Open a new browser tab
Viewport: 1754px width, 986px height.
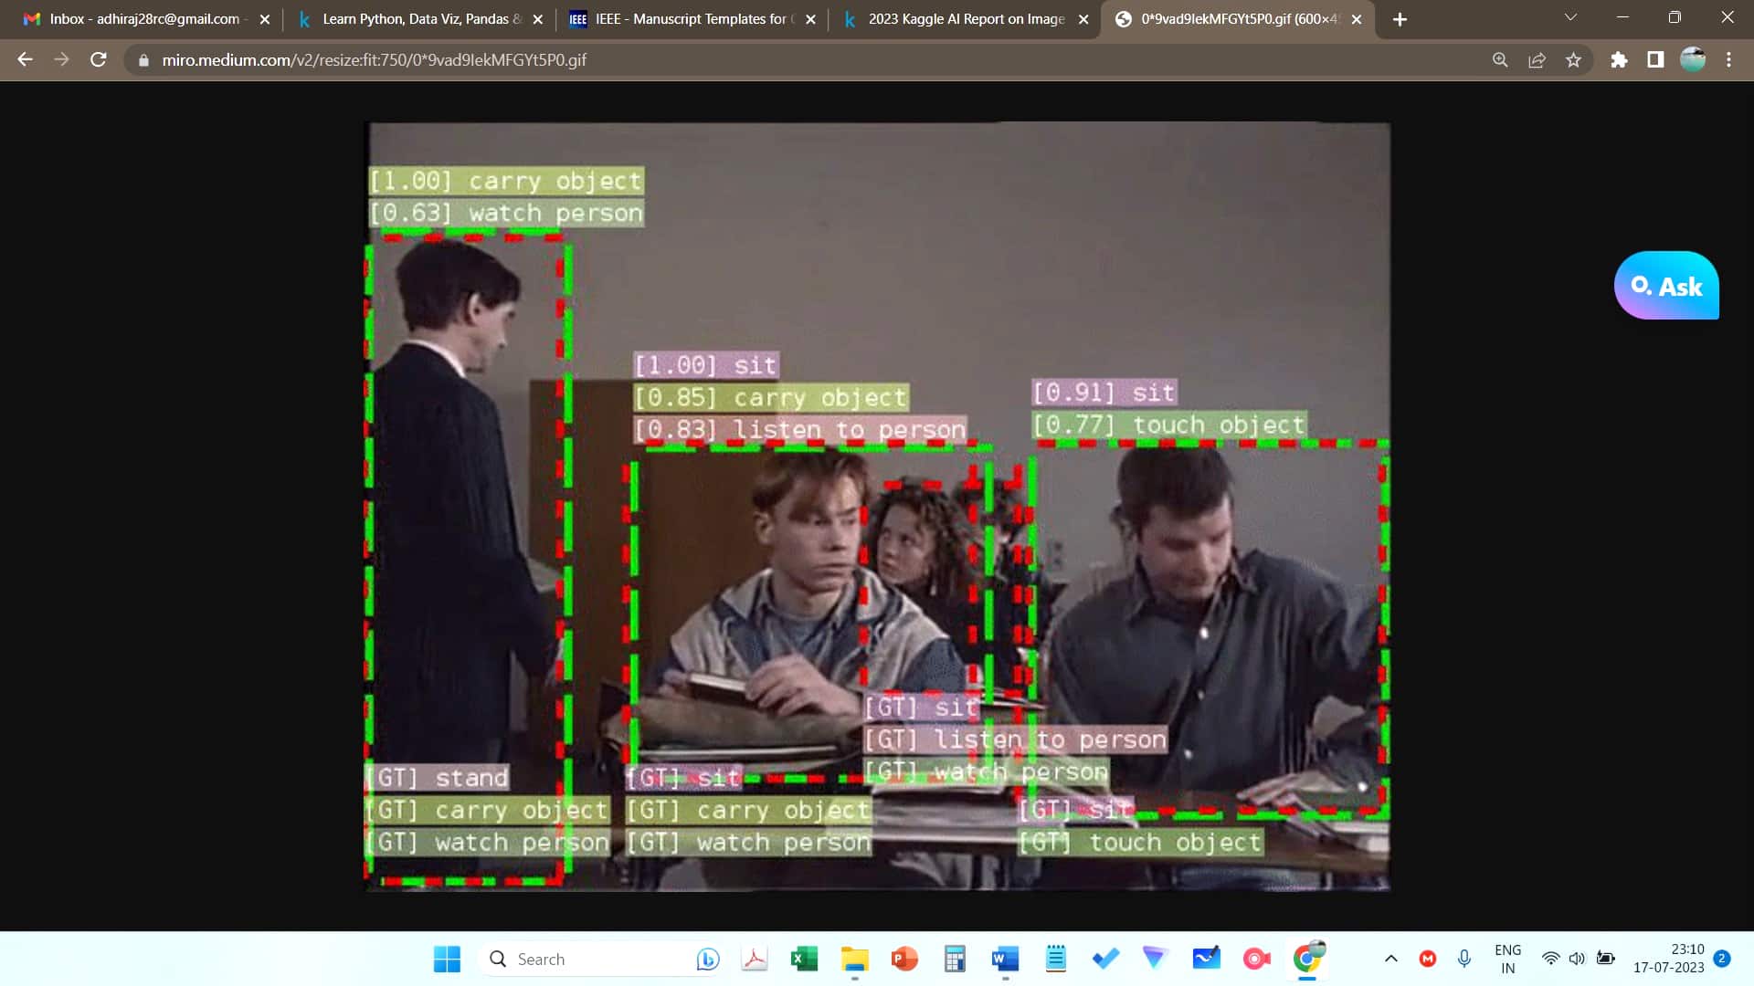click(1400, 19)
